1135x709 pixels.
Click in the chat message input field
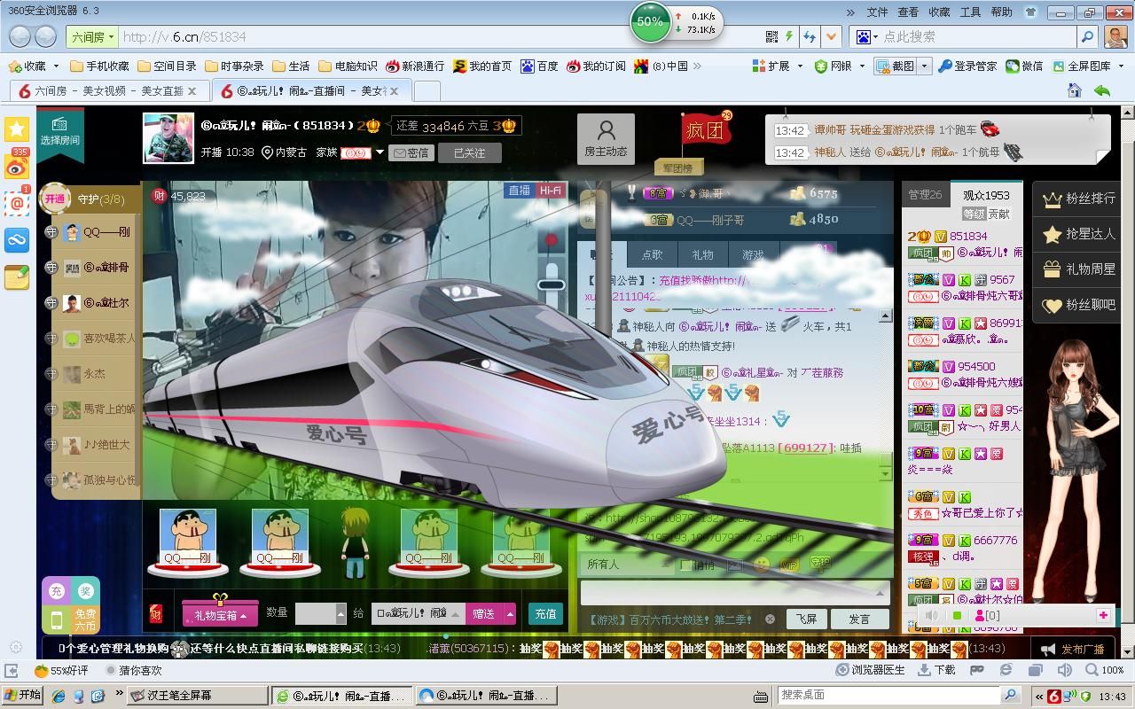pos(735,592)
